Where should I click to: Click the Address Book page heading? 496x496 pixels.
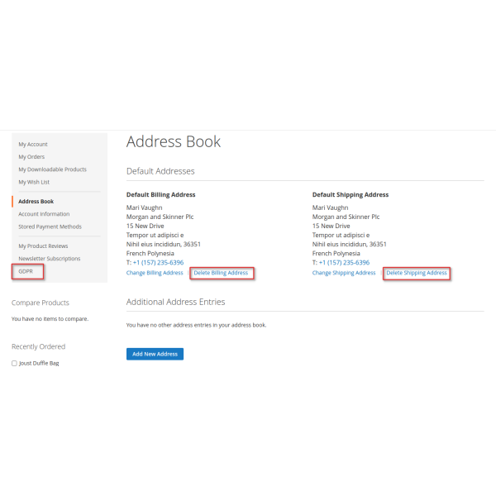point(174,141)
